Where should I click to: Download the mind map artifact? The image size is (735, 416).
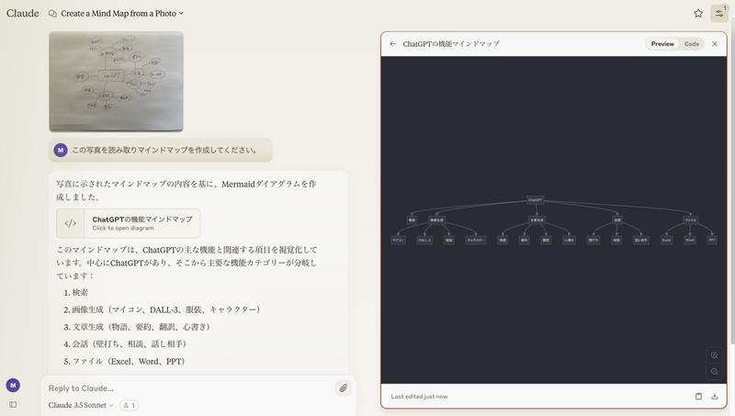[715, 397]
